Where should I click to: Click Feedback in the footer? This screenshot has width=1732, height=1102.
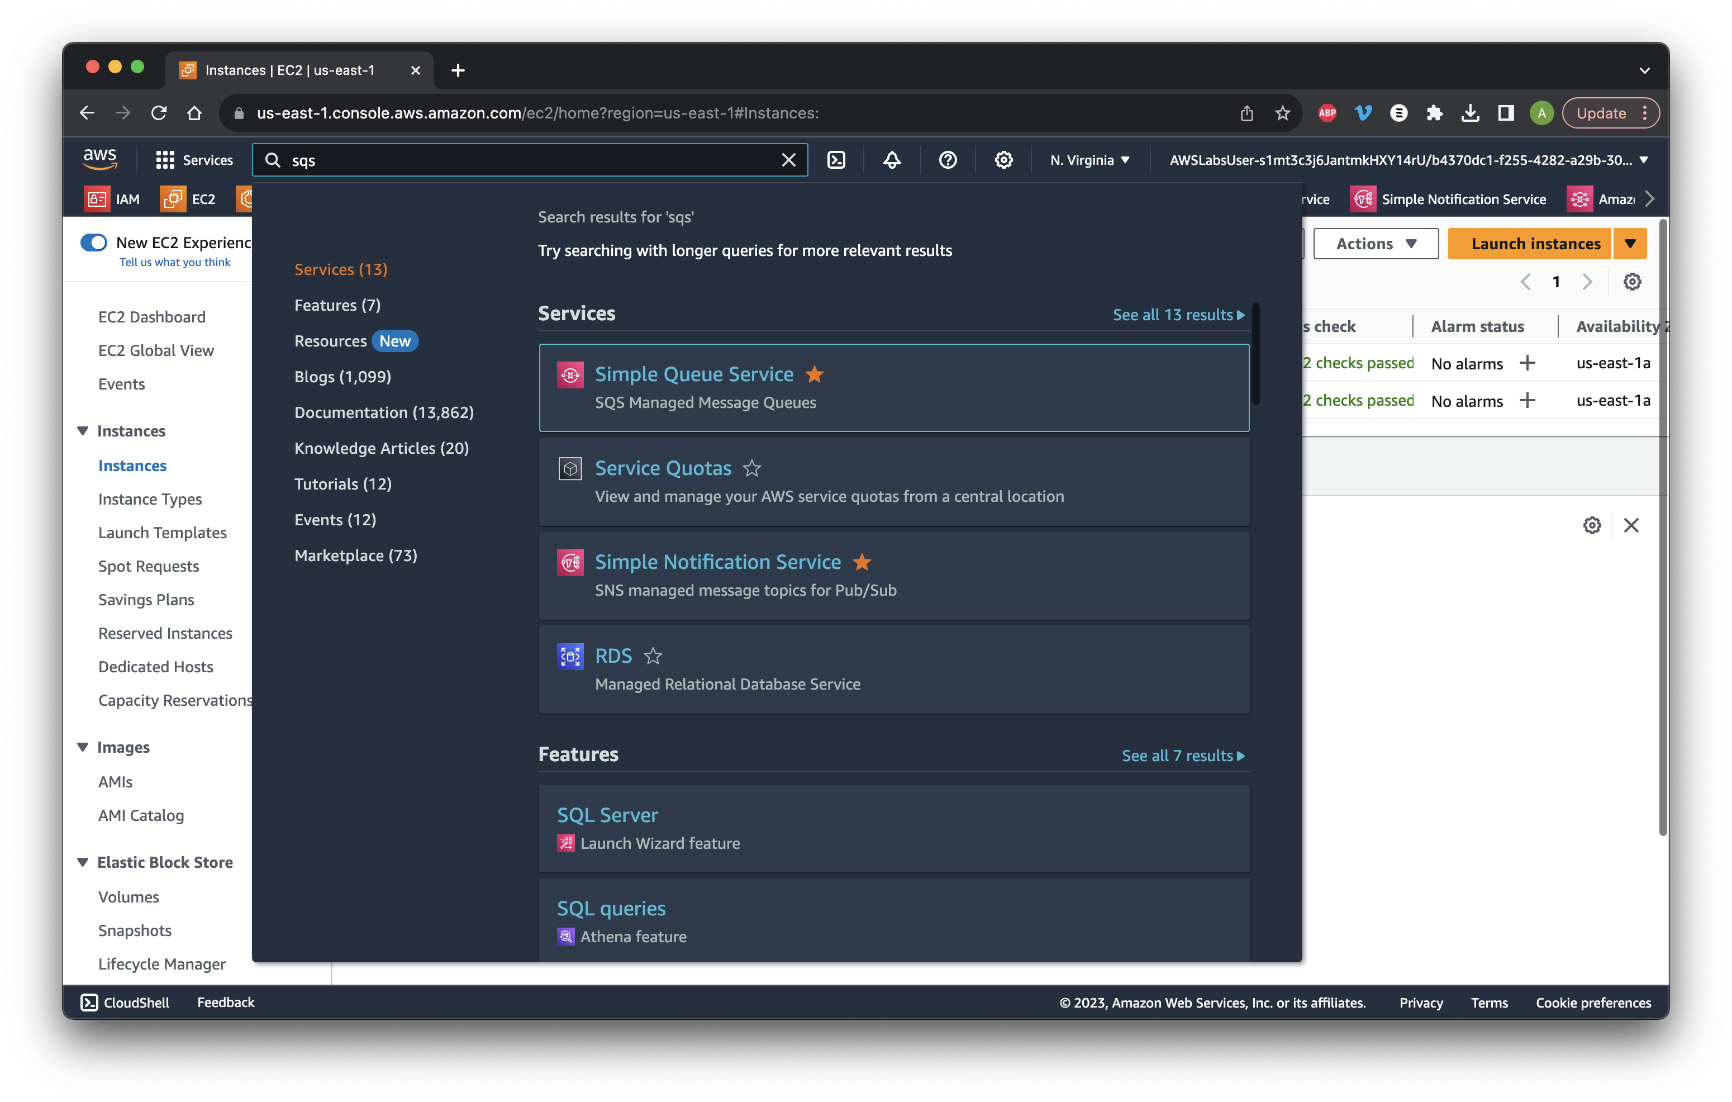[x=225, y=1002]
